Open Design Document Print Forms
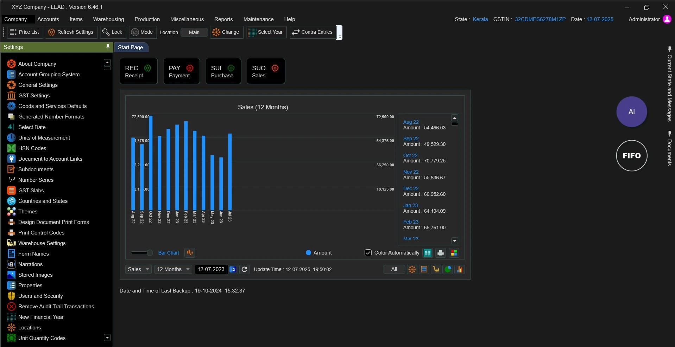 pyautogui.click(x=53, y=222)
